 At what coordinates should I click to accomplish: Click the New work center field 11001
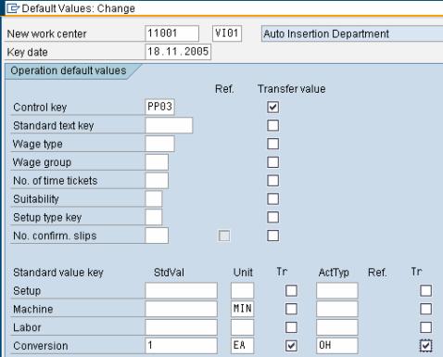coord(171,33)
